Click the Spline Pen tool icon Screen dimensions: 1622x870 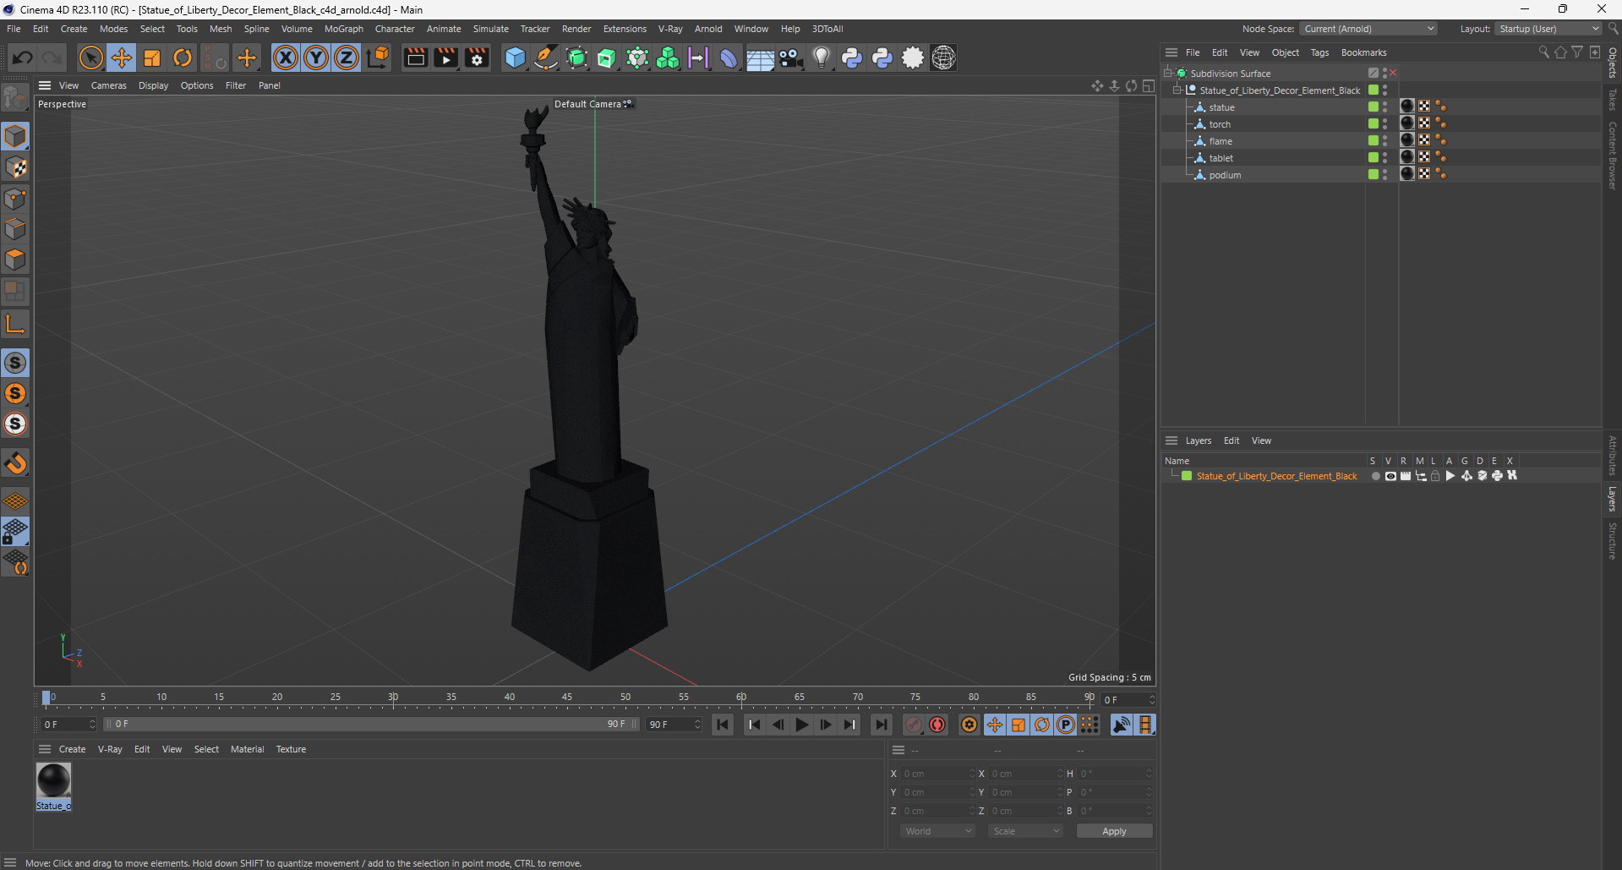click(x=546, y=57)
